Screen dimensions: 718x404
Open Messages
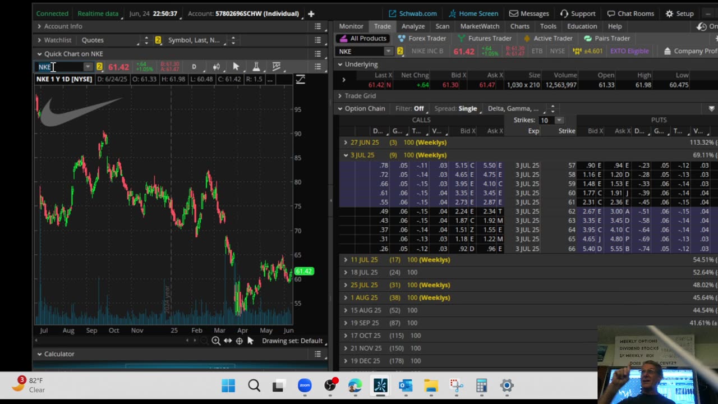pyautogui.click(x=529, y=13)
